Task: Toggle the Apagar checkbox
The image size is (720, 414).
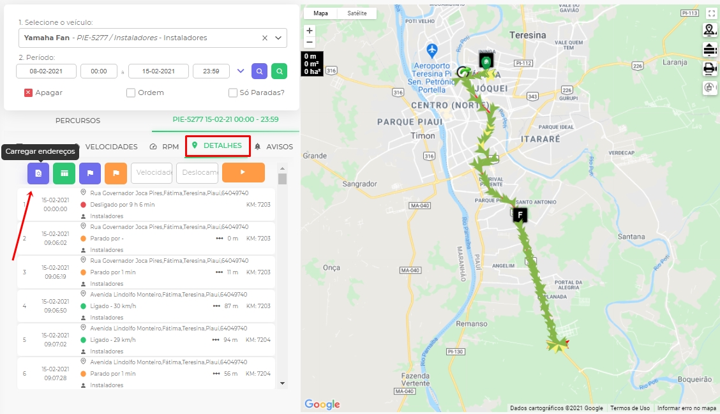Action: tap(28, 92)
